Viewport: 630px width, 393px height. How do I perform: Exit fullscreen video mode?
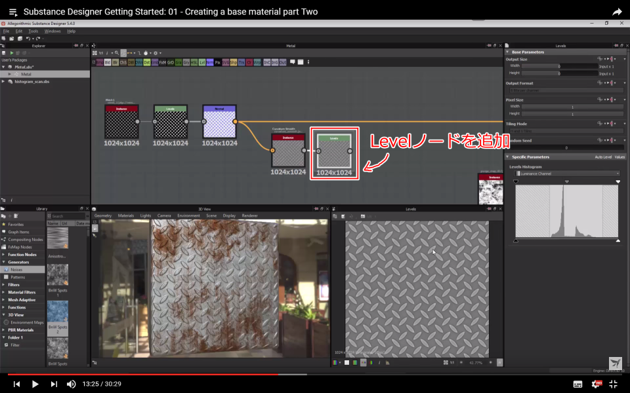tap(613, 384)
